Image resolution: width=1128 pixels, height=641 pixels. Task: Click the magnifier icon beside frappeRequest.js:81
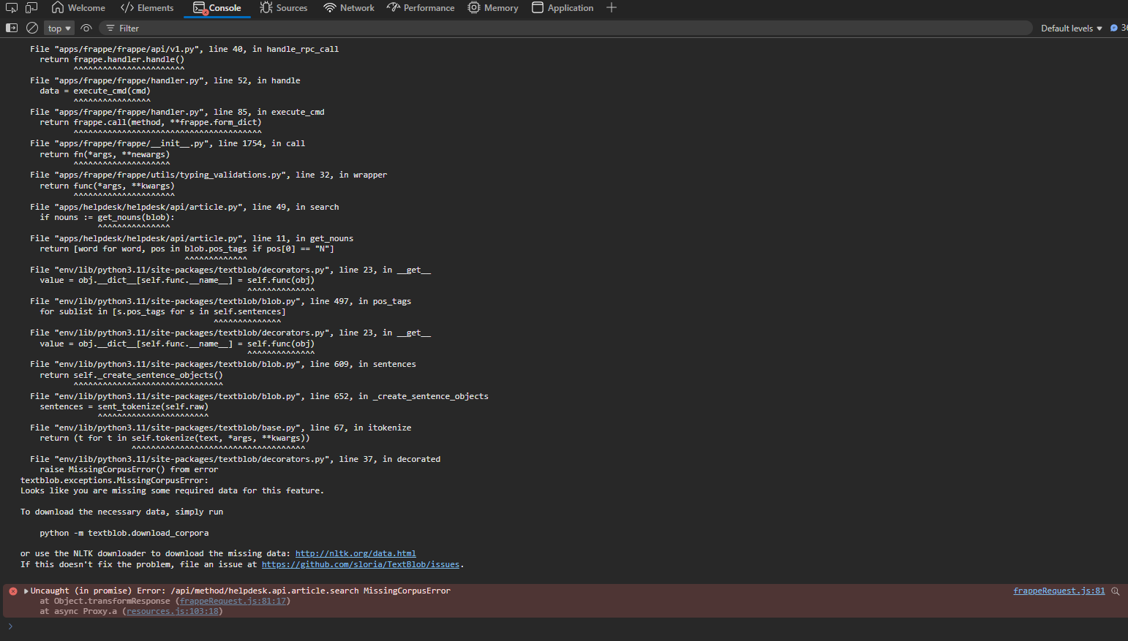point(1113,591)
